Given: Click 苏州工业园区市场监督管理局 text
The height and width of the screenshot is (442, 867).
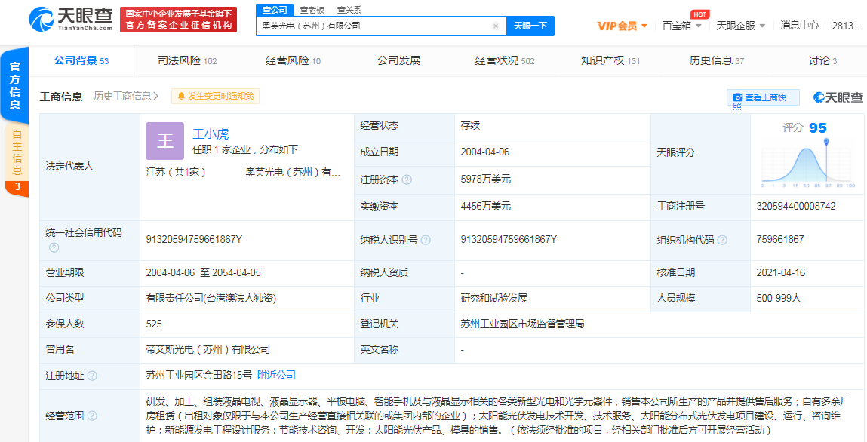Looking at the screenshot, I should click(x=522, y=324).
